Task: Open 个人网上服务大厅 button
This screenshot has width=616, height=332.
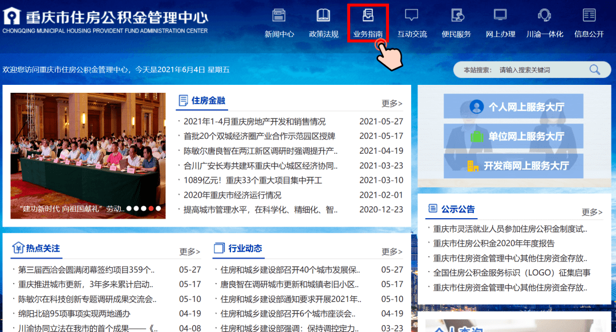Action: click(513, 106)
